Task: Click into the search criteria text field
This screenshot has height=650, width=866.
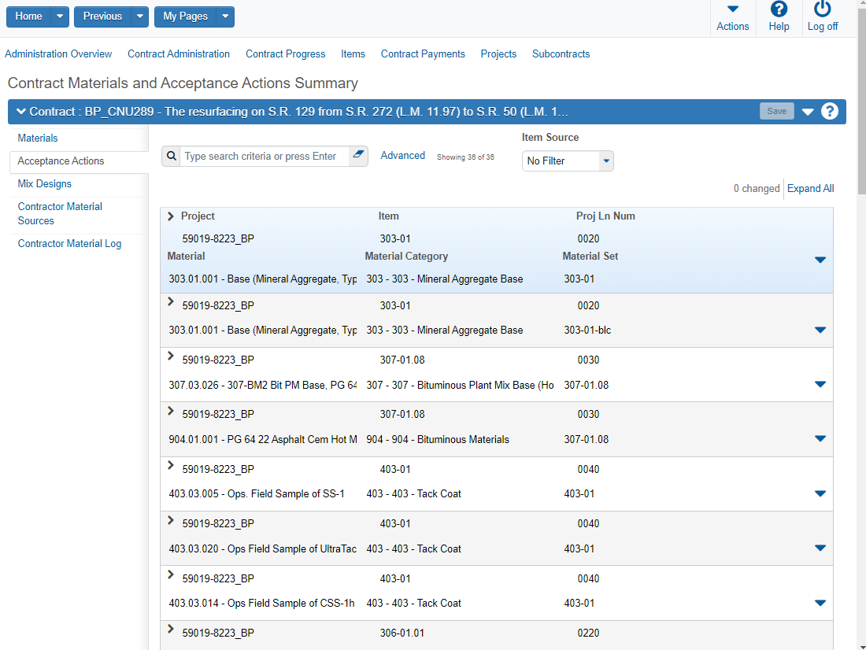Action: point(264,156)
